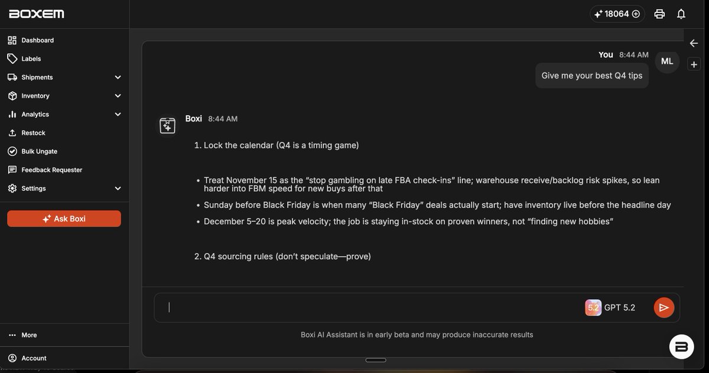The image size is (709, 373).
Task: Click the Labels tag icon
Action: tap(12, 58)
